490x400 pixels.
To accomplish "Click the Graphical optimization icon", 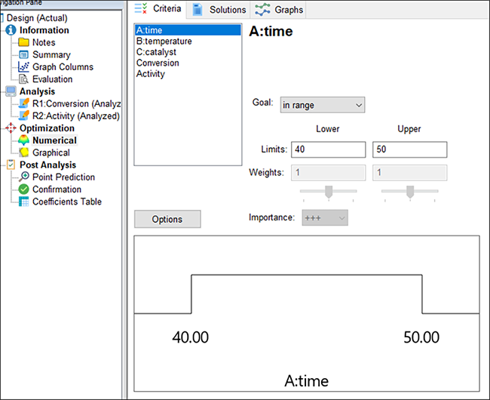I will (x=24, y=152).
